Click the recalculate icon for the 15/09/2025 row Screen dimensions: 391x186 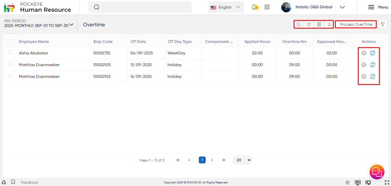(x=372, y=65)
